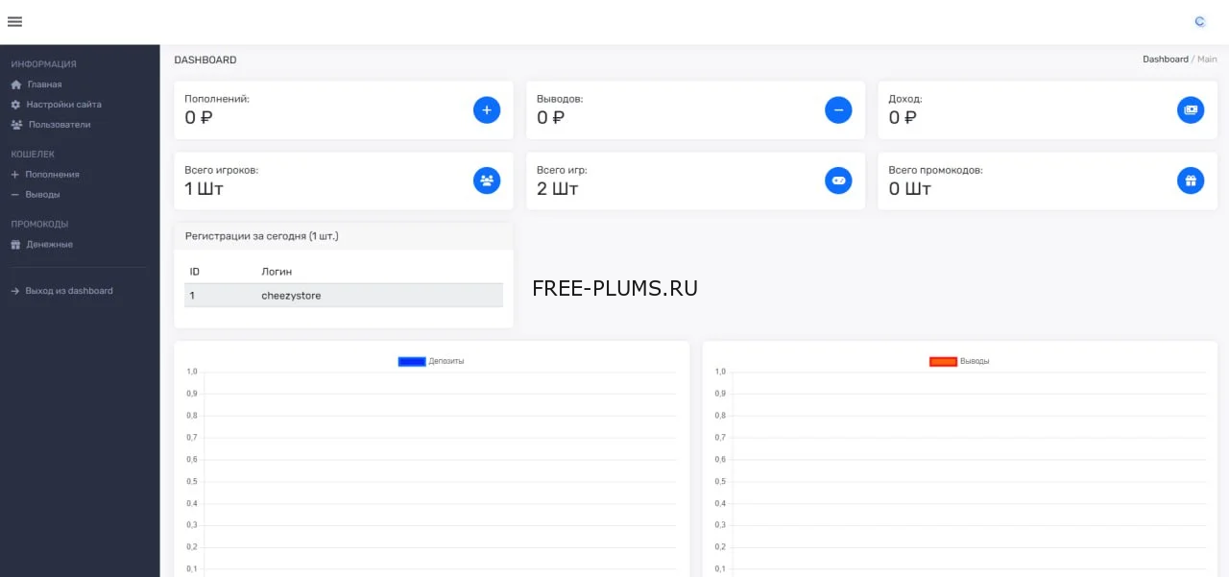The height and width of the screenshot is (577, 1229).
Task: Click the cheezystore login cell
Action: pyautogui.click(x=291, y=296)
